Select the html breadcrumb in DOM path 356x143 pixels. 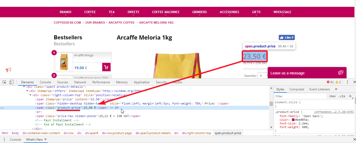click(x=5, y=133)
